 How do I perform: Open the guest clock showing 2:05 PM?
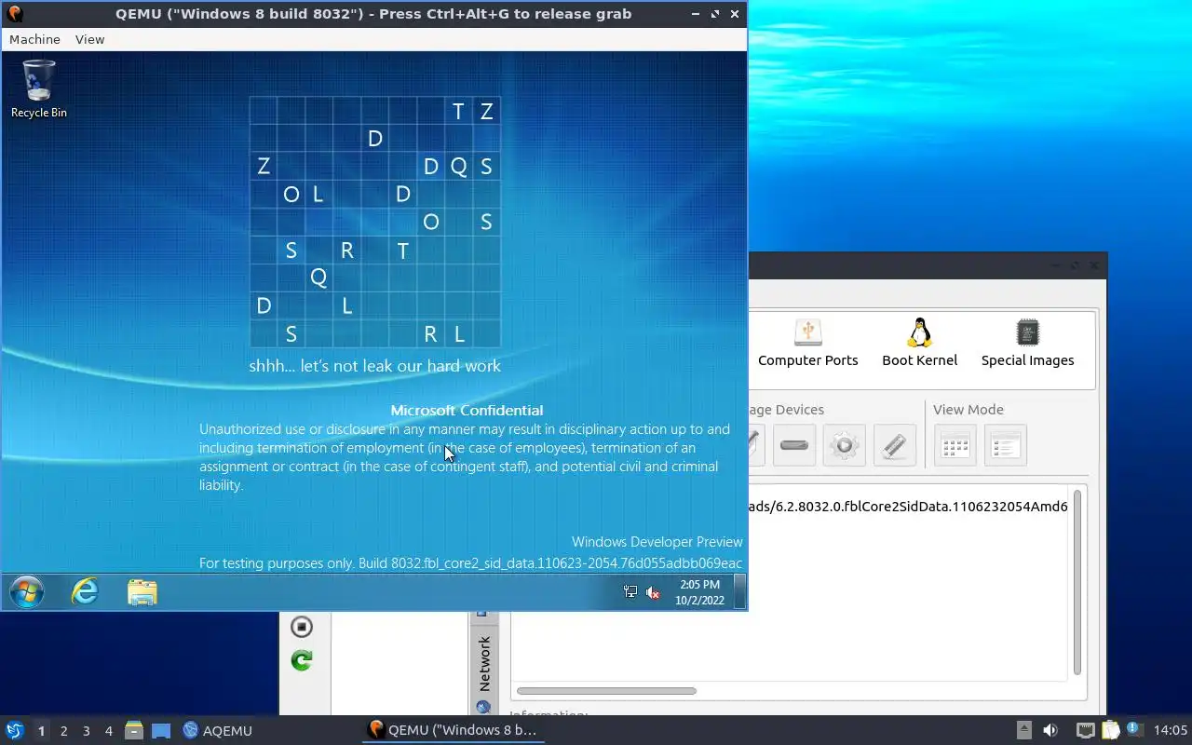pos(699,592)
